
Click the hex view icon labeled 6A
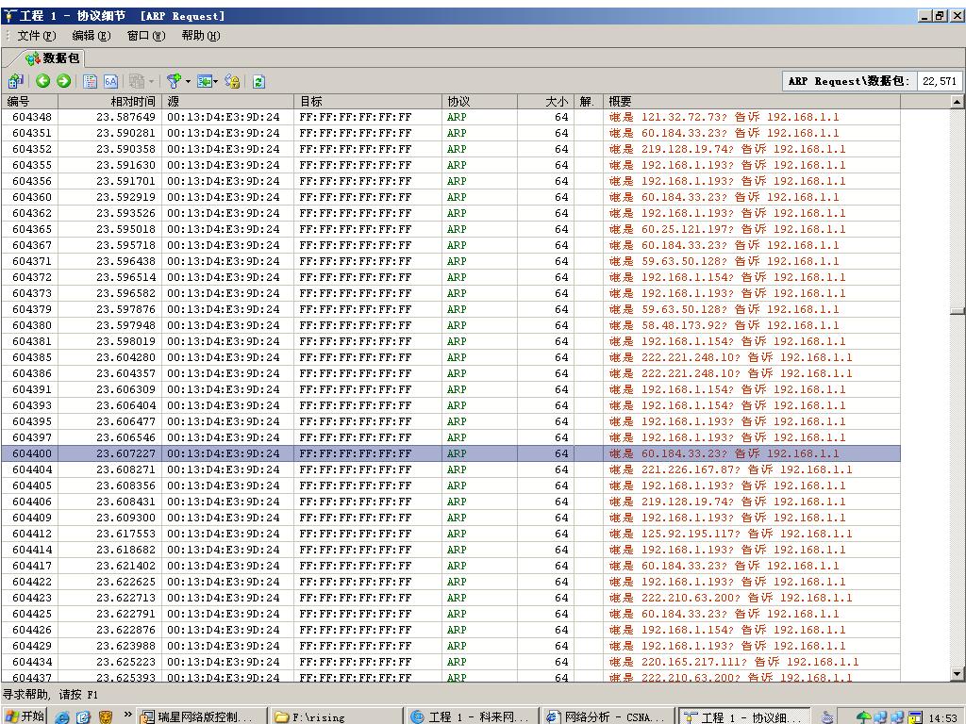click(x=110, y=82)
